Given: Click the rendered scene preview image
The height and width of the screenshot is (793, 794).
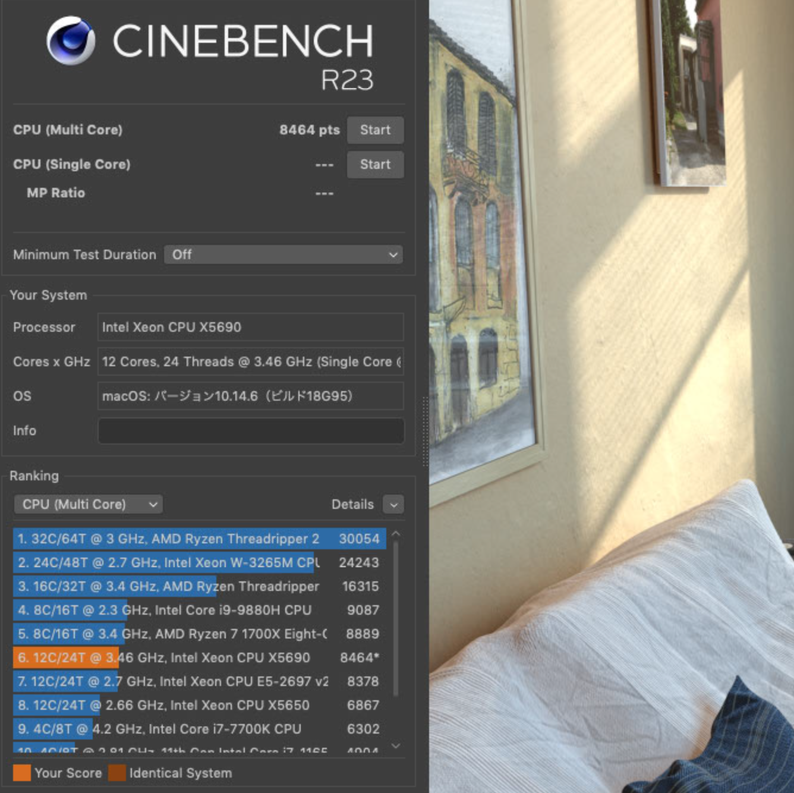Looking at the screenshot, I should (x=612, y=396).
